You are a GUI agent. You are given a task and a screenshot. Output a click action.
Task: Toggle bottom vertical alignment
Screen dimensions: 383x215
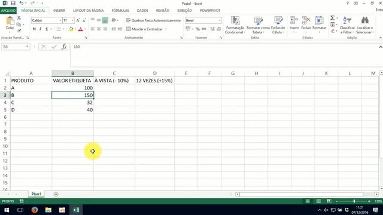(x=105, y=20)
